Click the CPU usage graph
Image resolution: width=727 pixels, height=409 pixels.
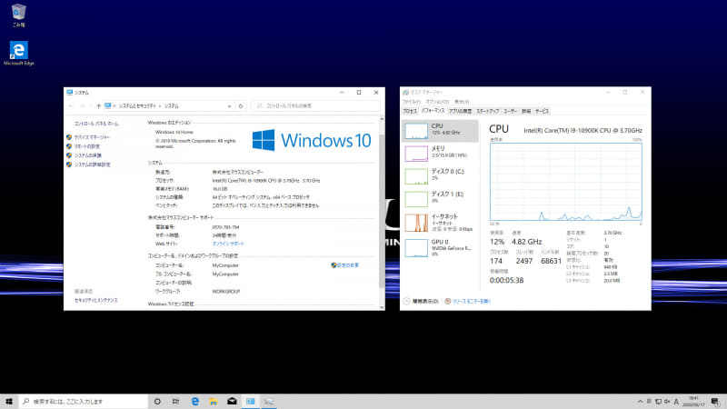565,182
